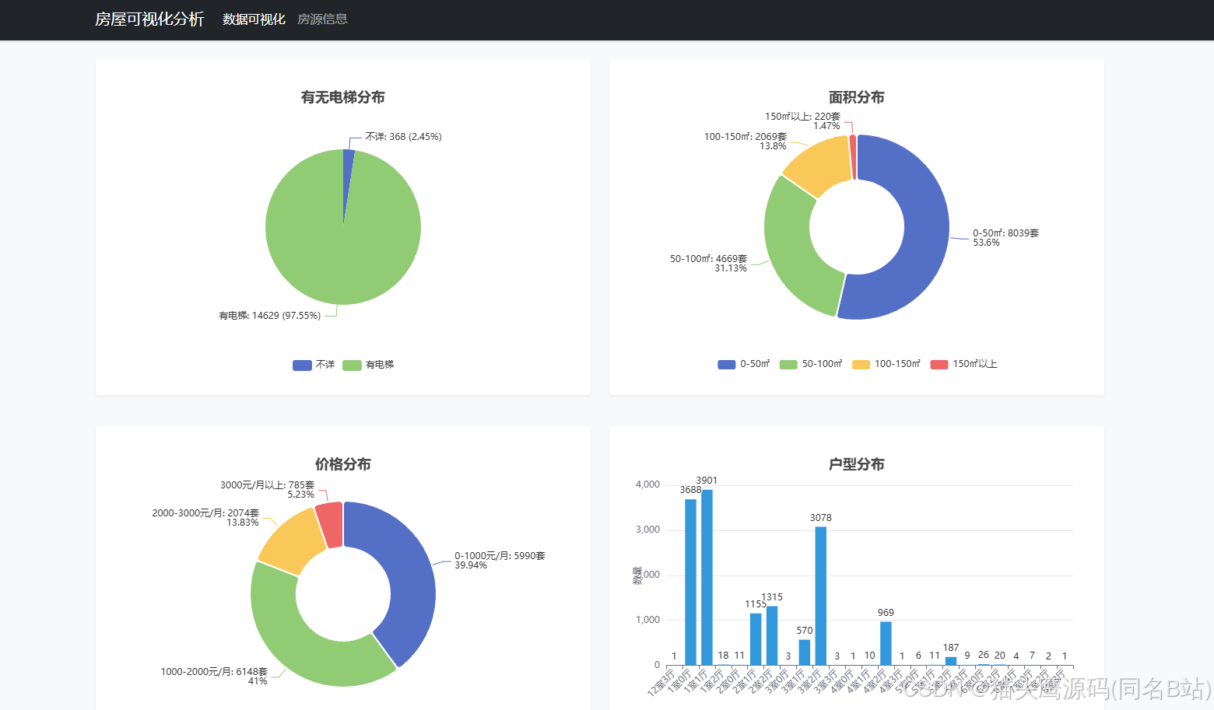Click the bar value label 26
Screen dimensions: 1214x710
984,655
